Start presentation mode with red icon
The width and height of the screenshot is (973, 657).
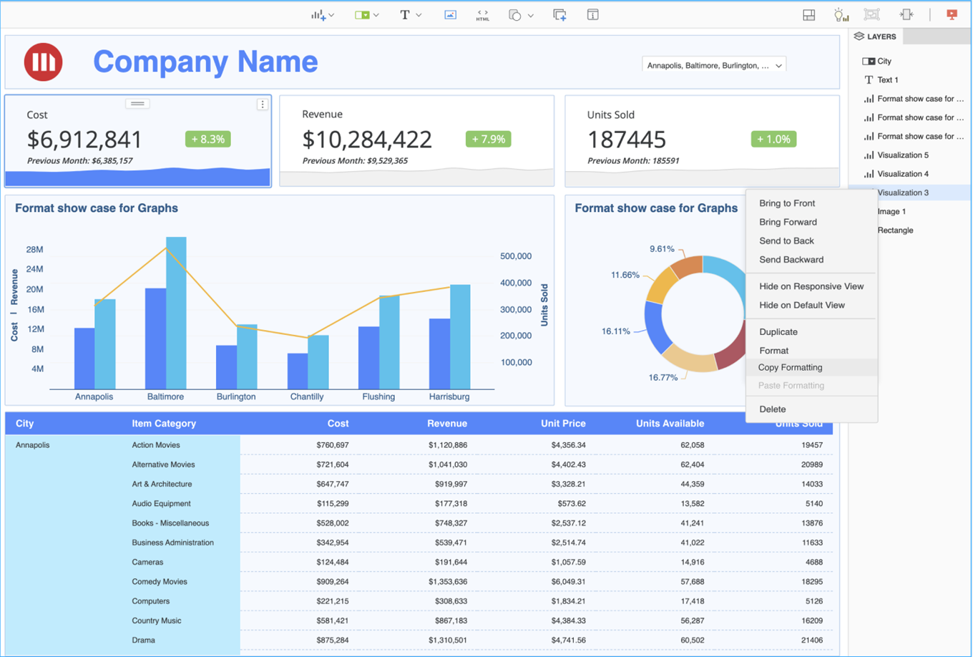952,15
